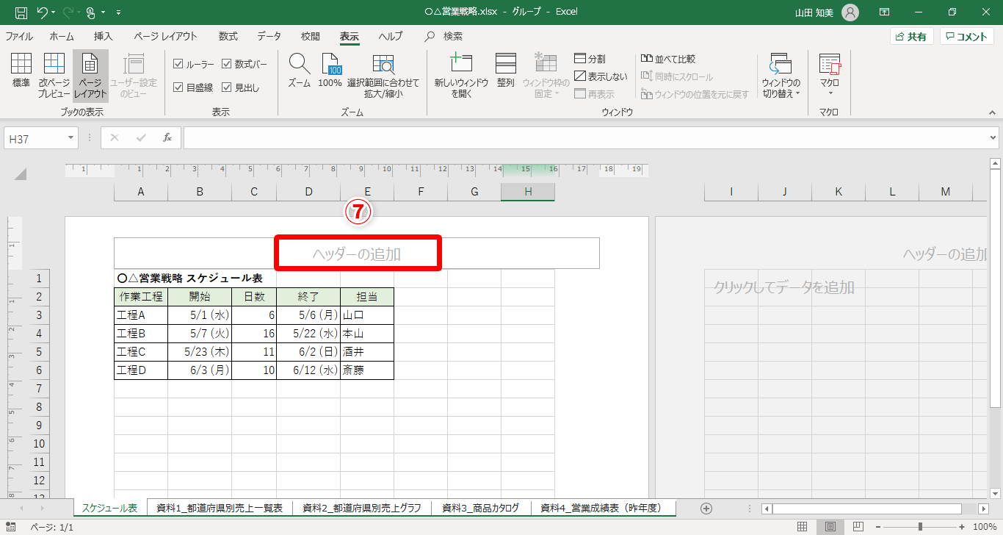Click cell containing 工程C
This screenshot has width=1003, height=535.
point(141,352)
